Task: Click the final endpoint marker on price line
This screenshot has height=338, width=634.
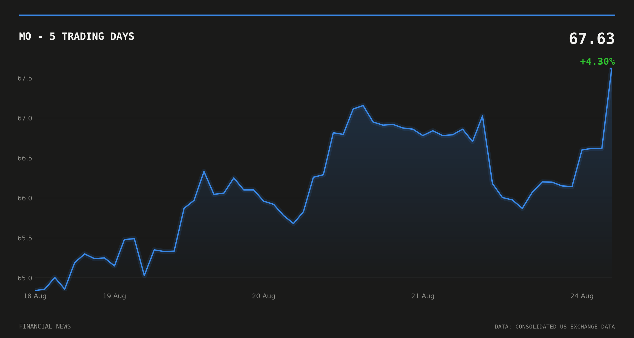Action: pyautogui.click(x=611, y=69)
